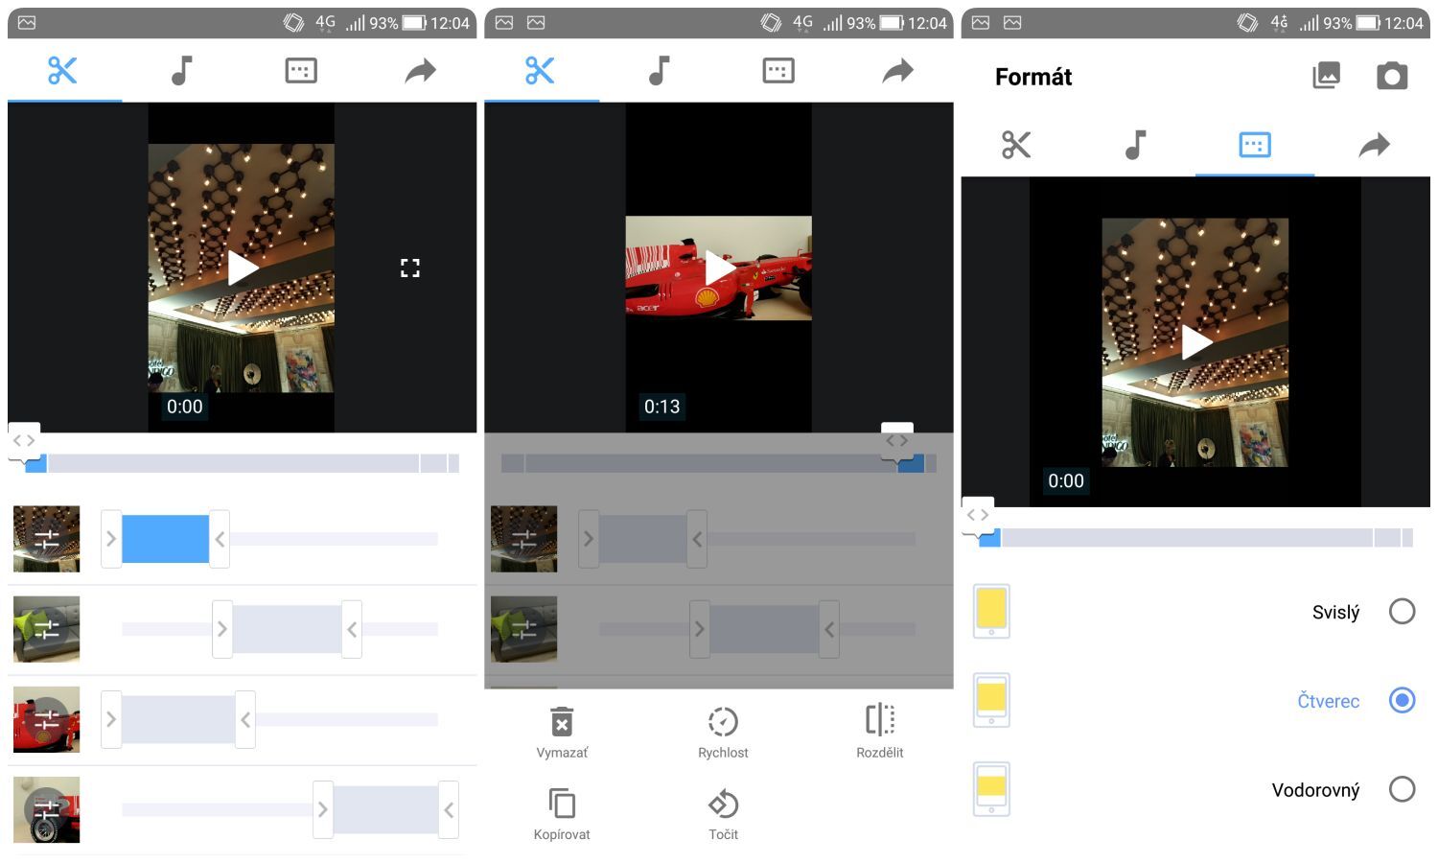
Task: Open the Rychlost speed control
Action: 723,722
